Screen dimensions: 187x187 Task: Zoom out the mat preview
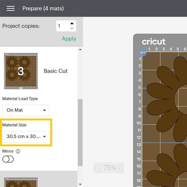point(98,168)
